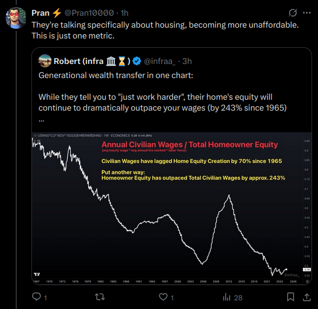Open Pran's profile avatar
Screen dimensions: 318x309
pyautogui.click(x=16, y=18)
